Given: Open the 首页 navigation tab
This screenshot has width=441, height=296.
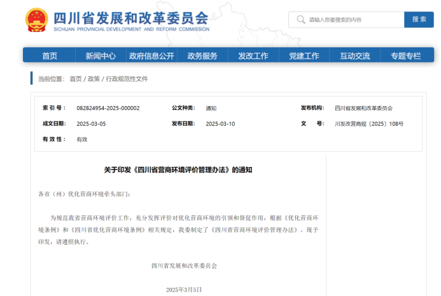Looking at the screenshot, I should pos(50,56).
